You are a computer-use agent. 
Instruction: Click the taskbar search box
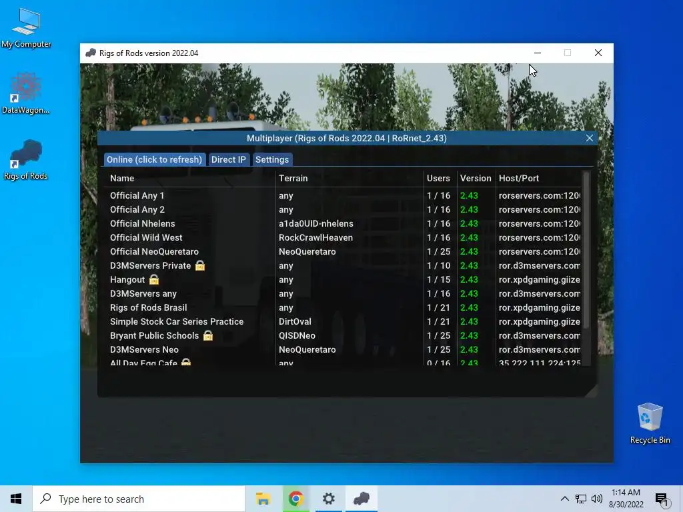pyautogui.click(x=139, y=499)
